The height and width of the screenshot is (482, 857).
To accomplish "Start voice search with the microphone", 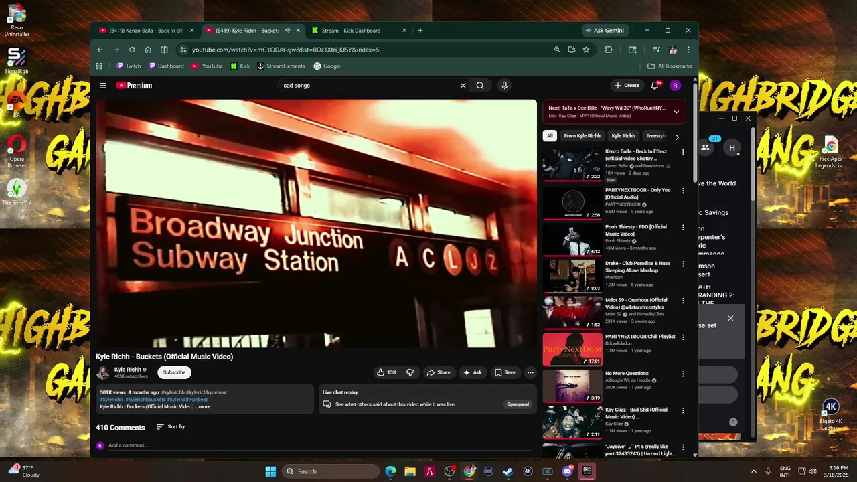I will [504, 86].
